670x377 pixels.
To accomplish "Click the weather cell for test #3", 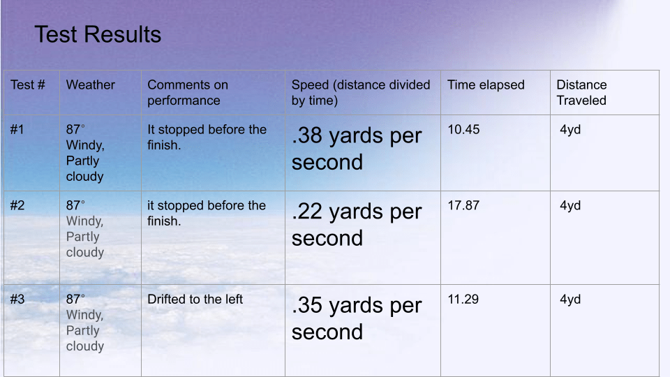I will 100,330.
